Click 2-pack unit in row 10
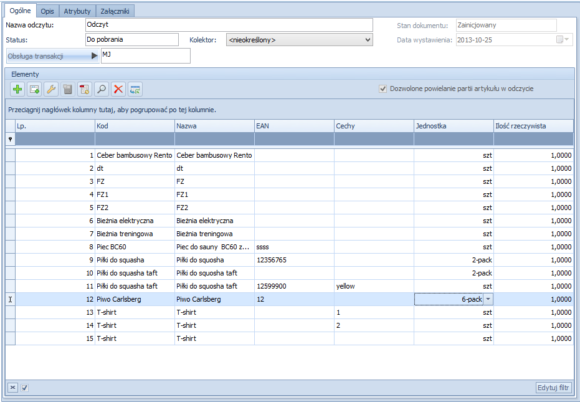The image size is (580, 402). (x=454, y=273)
